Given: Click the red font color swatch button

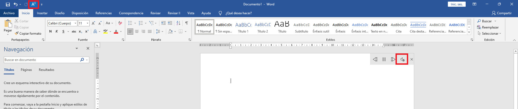Looking at the screenshot, I should coord(116,31).
